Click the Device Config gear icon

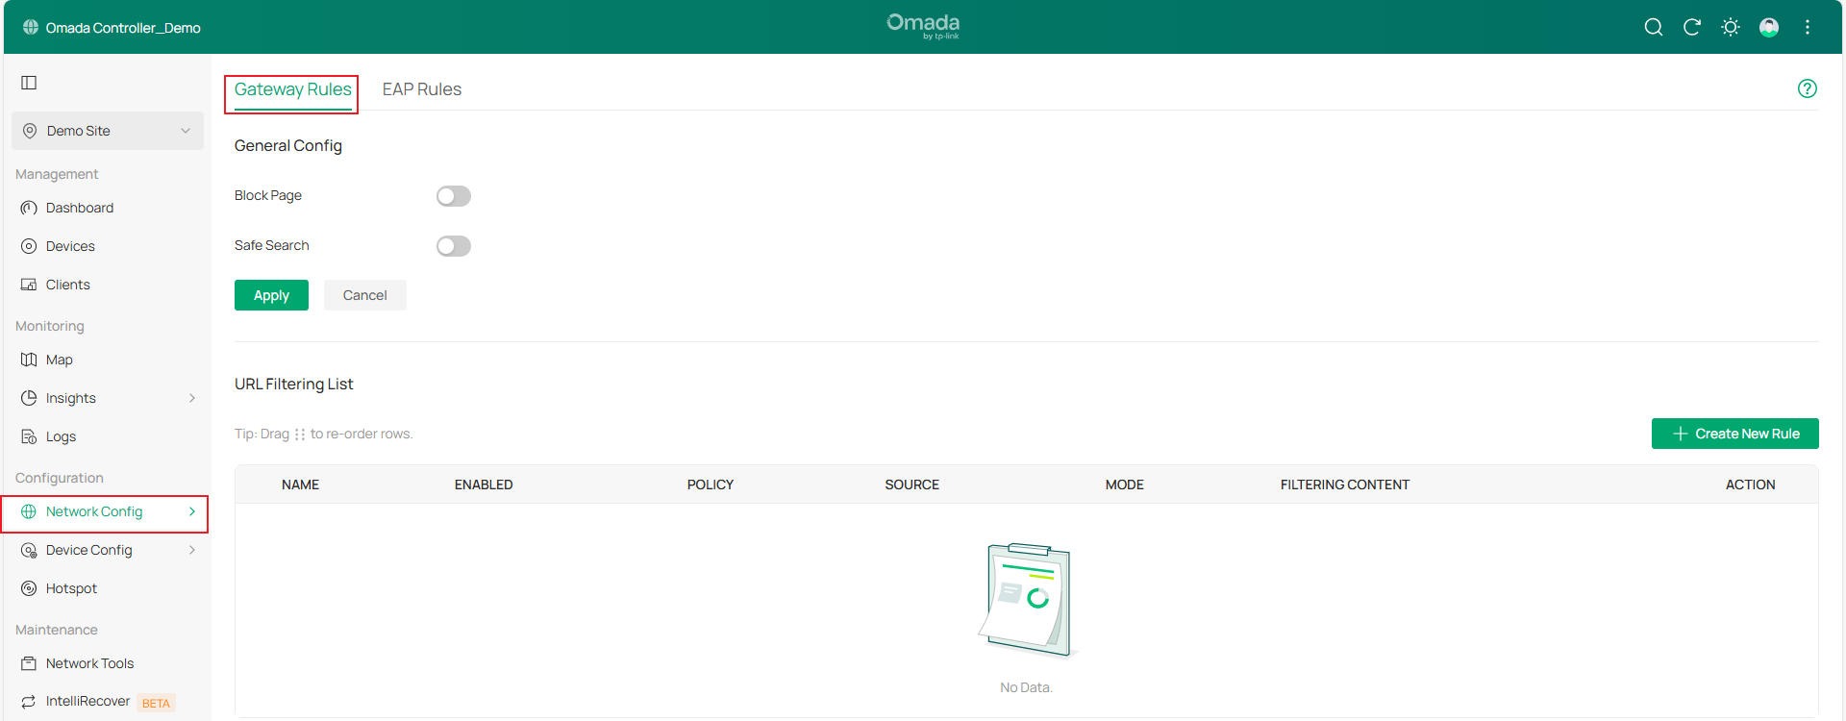coord(29,550)
